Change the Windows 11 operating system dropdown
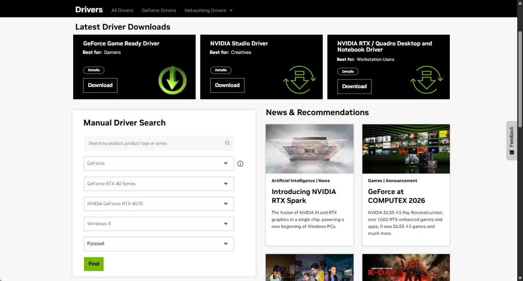523x281 pixels. [x=159, y=224]
